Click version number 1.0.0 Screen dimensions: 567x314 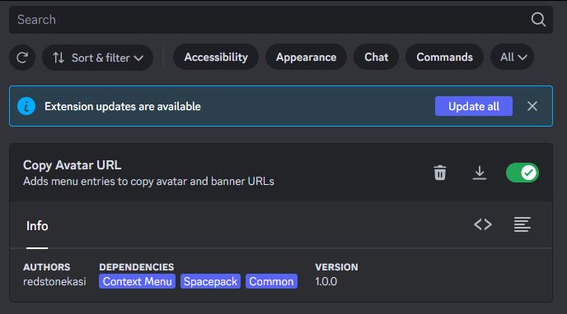click(326, 281)
